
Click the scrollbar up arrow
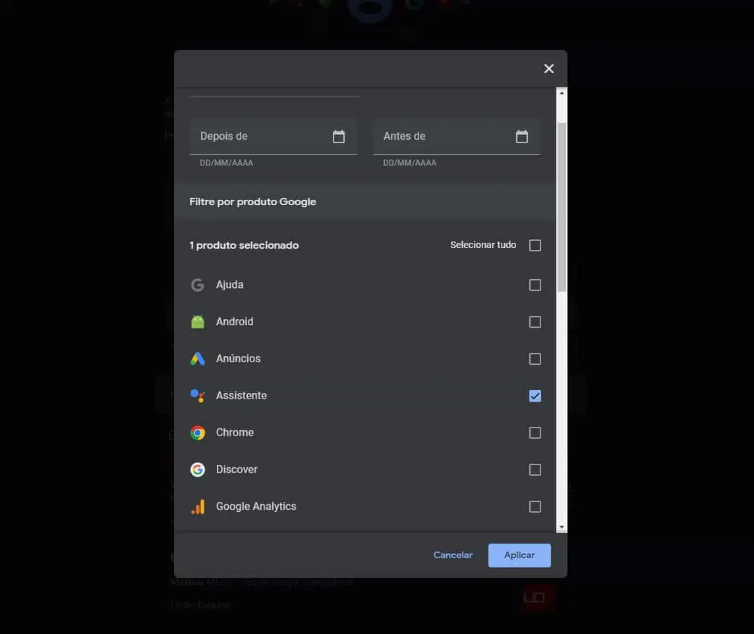[562, 93]
